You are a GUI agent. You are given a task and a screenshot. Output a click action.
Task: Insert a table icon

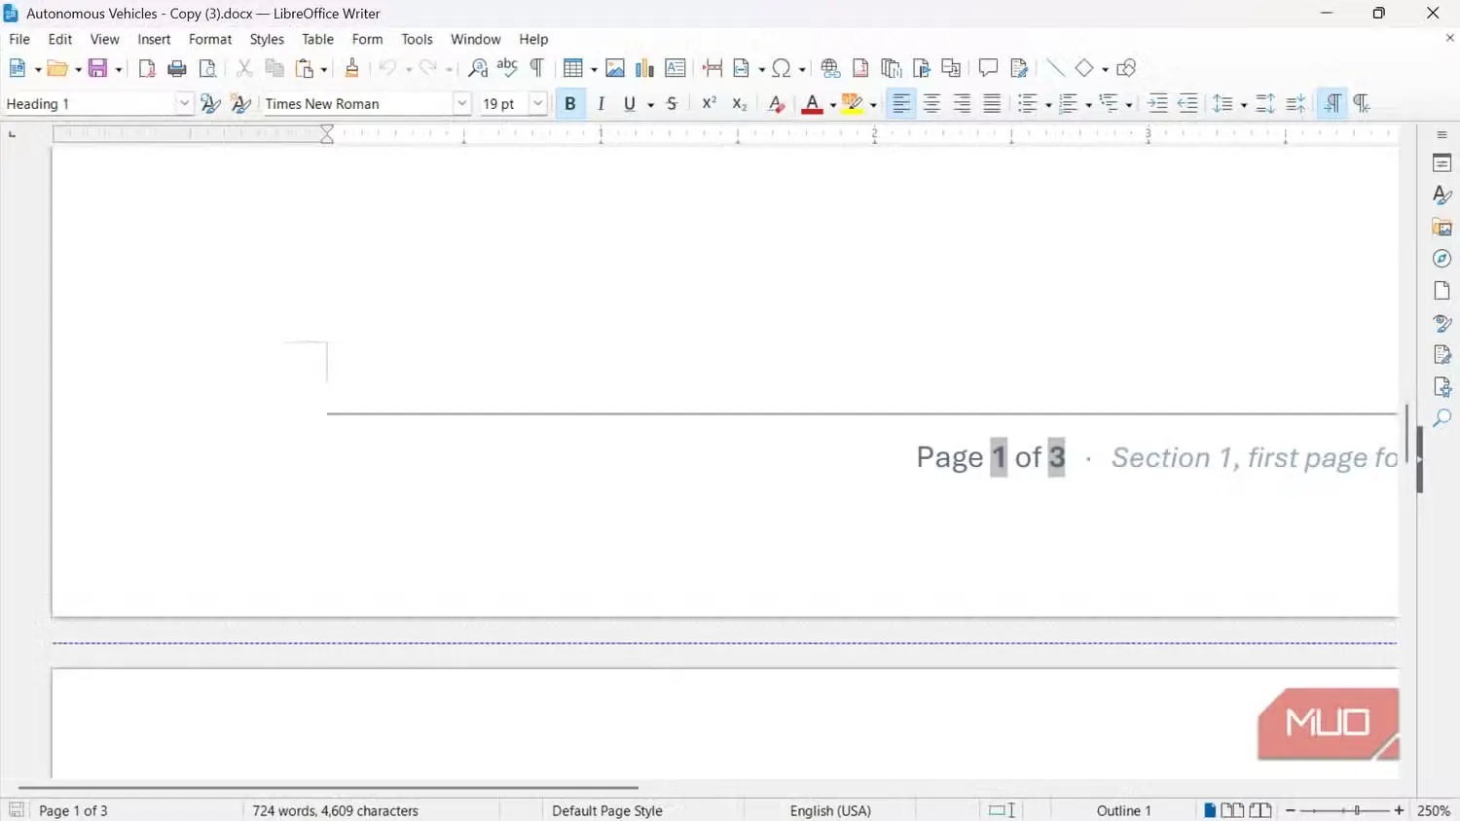573,68
